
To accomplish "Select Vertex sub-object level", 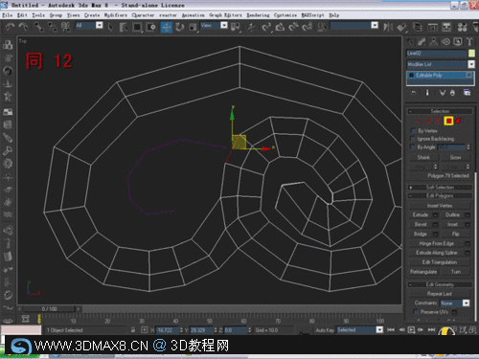I will [x=419, y=121].
